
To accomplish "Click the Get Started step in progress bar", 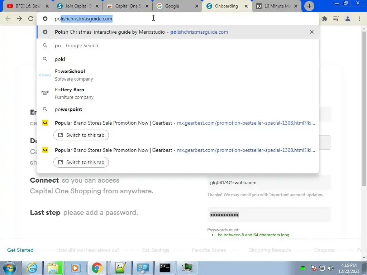I will coord(20,250).
